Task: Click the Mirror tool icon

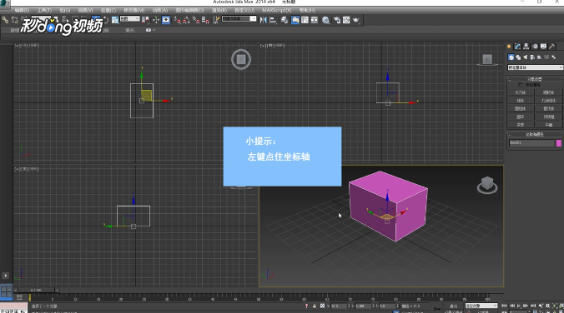Action: tap(264, 20)
